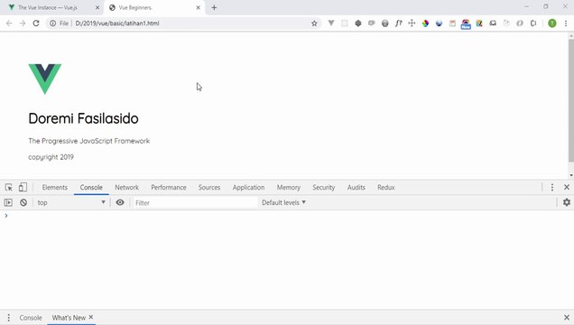Show the console sidebar
This screenshot has width=574, height=325.
click(8, 202)
